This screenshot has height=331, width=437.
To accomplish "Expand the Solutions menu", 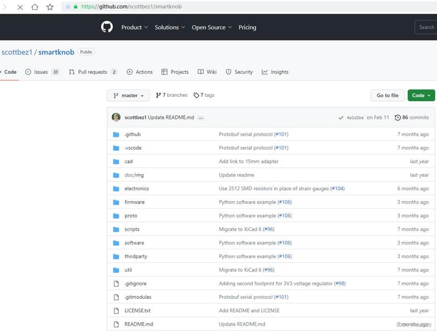I will pos(170,27).
